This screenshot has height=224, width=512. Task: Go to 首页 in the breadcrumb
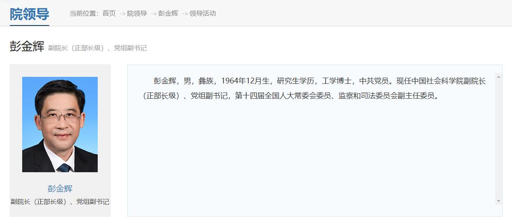(x=109, y=13)
